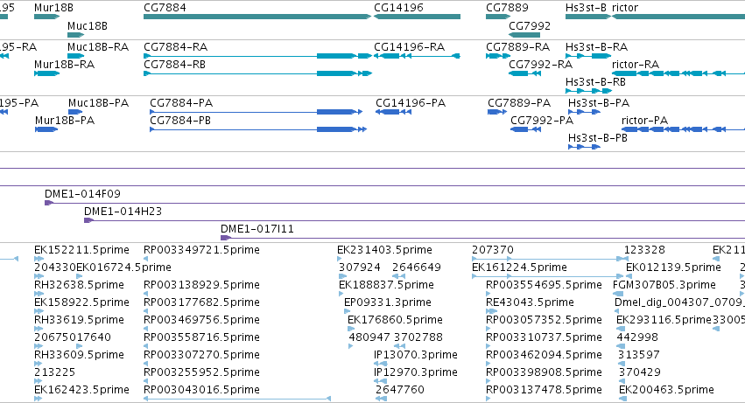Select the DME1-014H23 clone label
Viewport: 745px width, 403px height.
123,212
